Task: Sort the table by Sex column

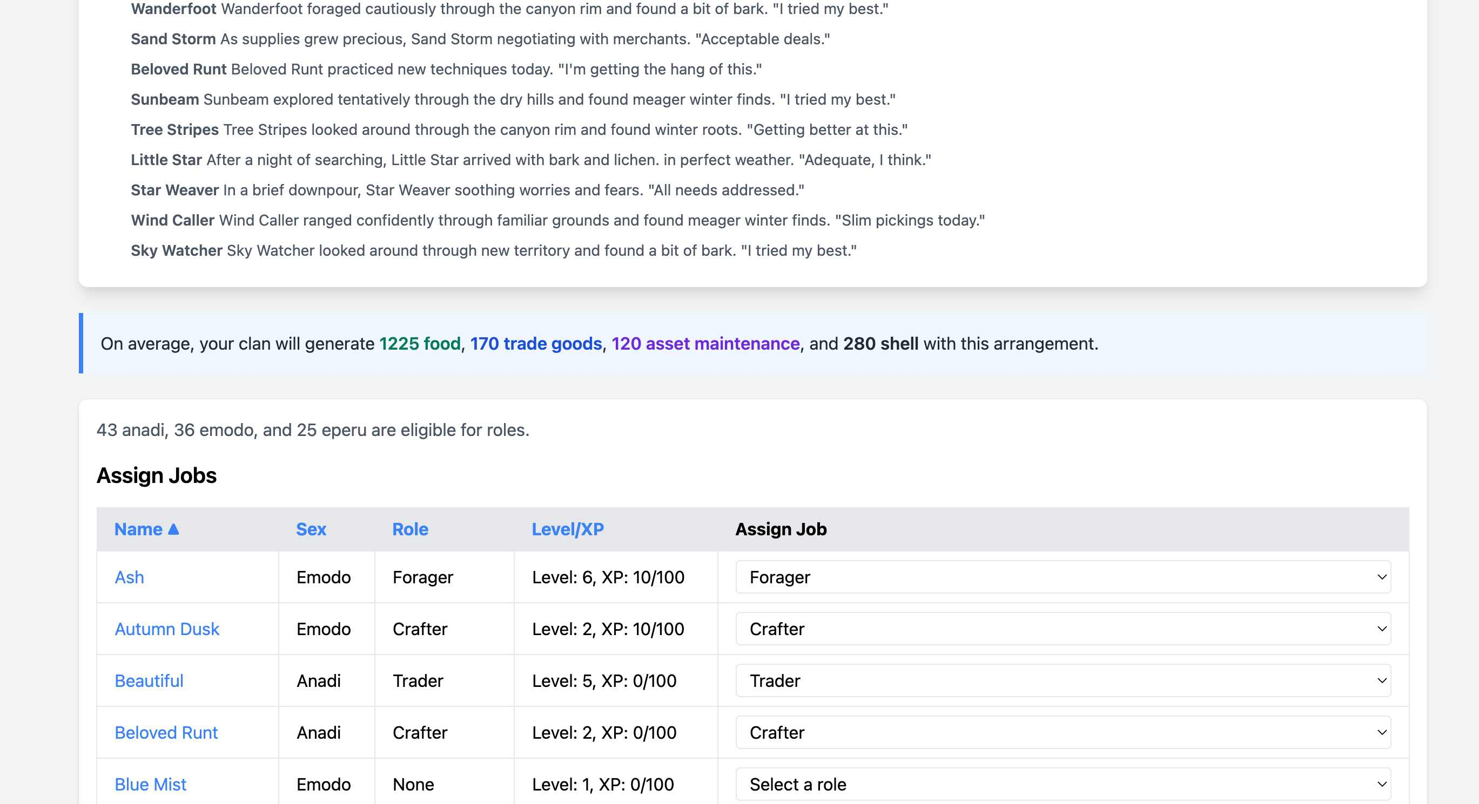Action: point(311,529)
